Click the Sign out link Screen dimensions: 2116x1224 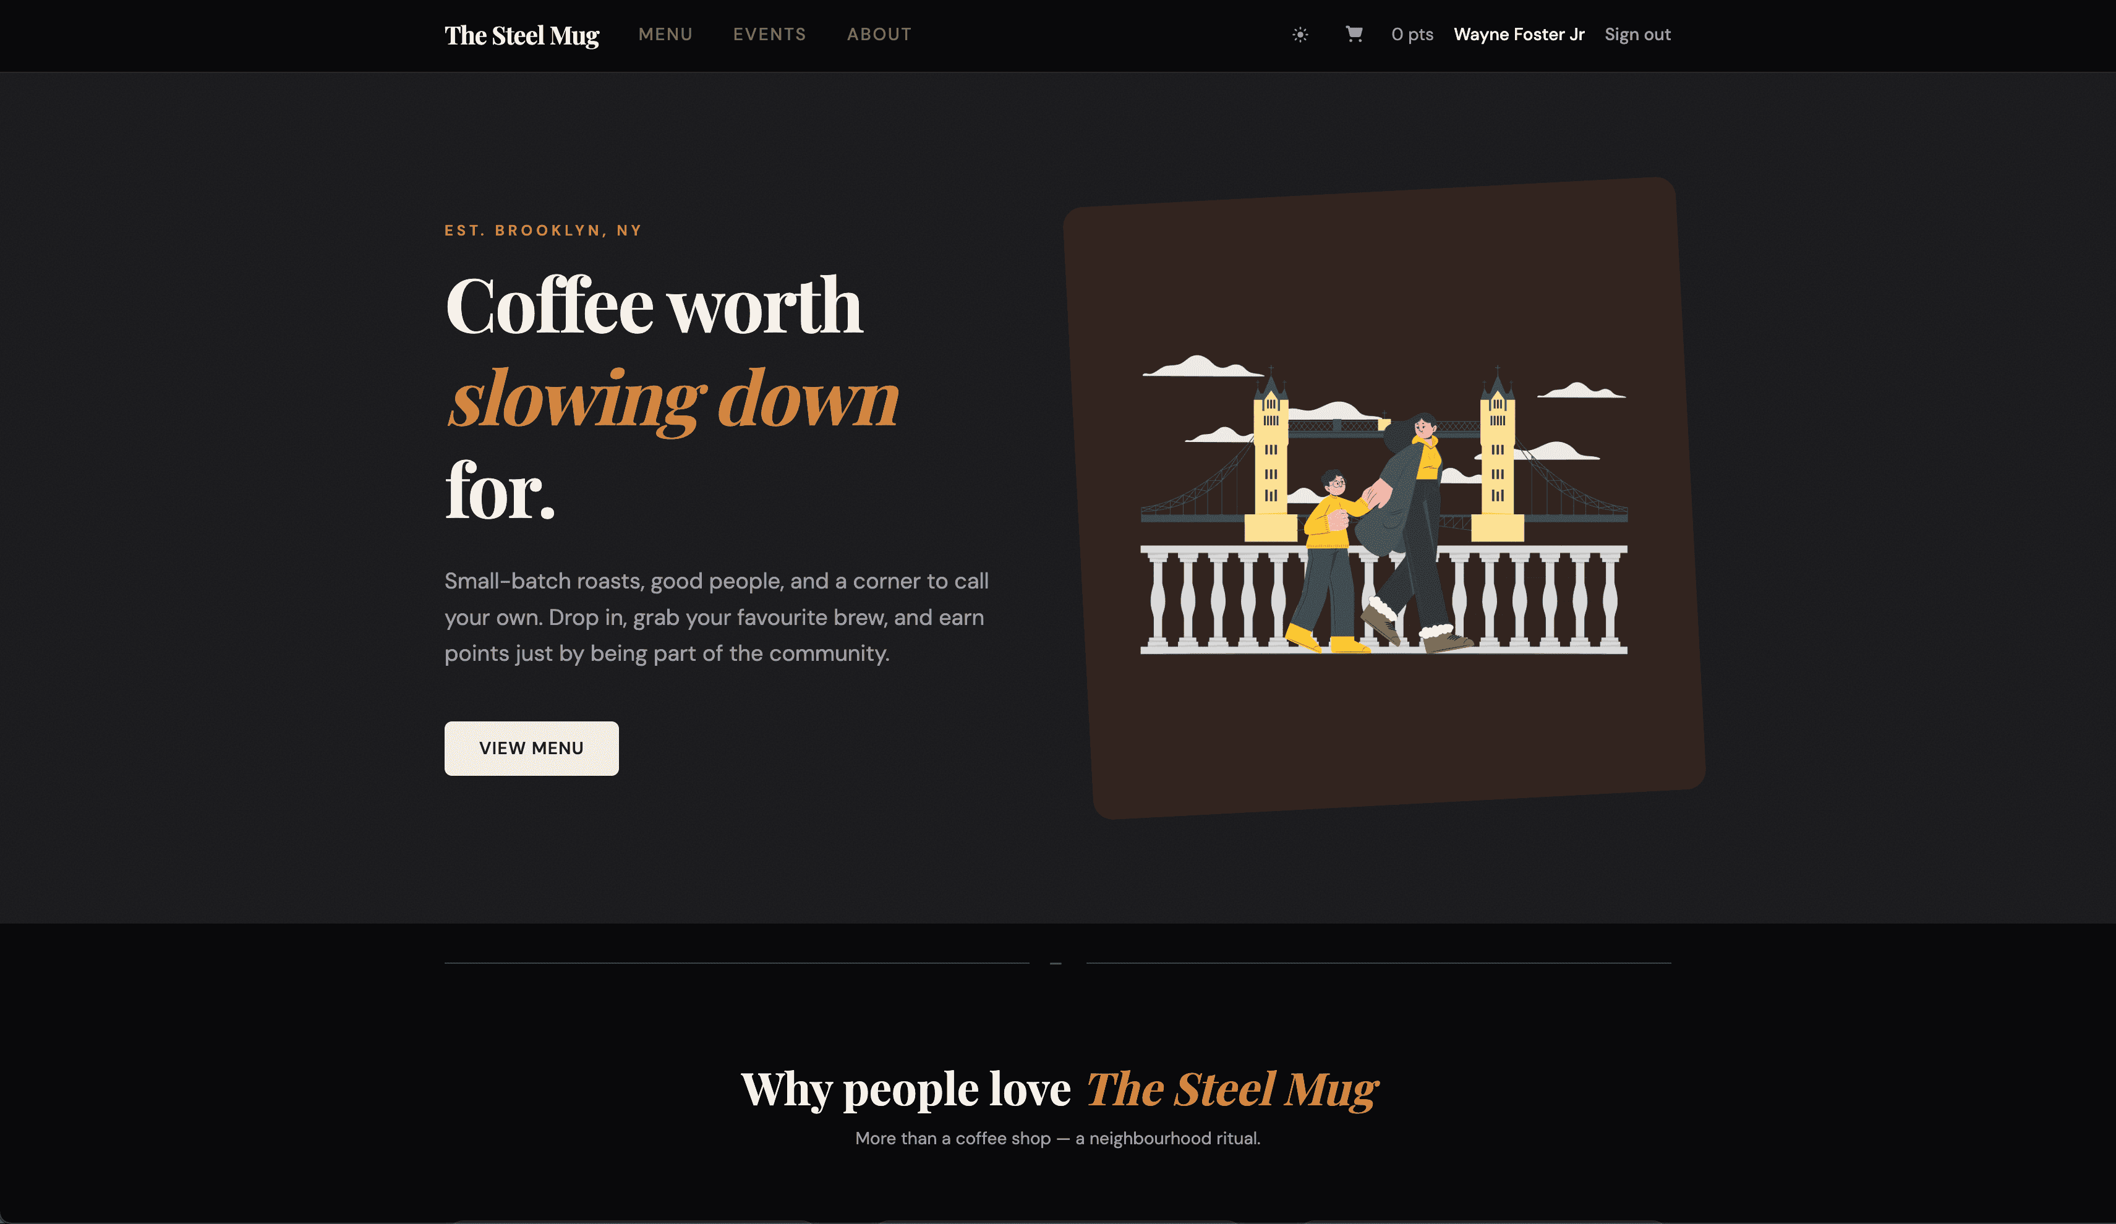coord(1637,35)
